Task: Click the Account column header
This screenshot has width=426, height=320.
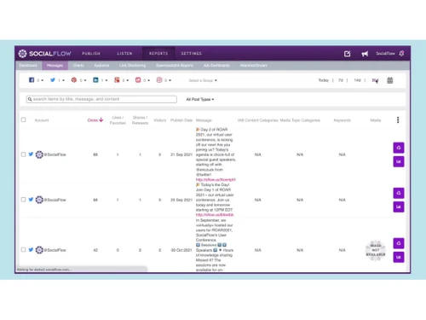Action: (42, 120)
